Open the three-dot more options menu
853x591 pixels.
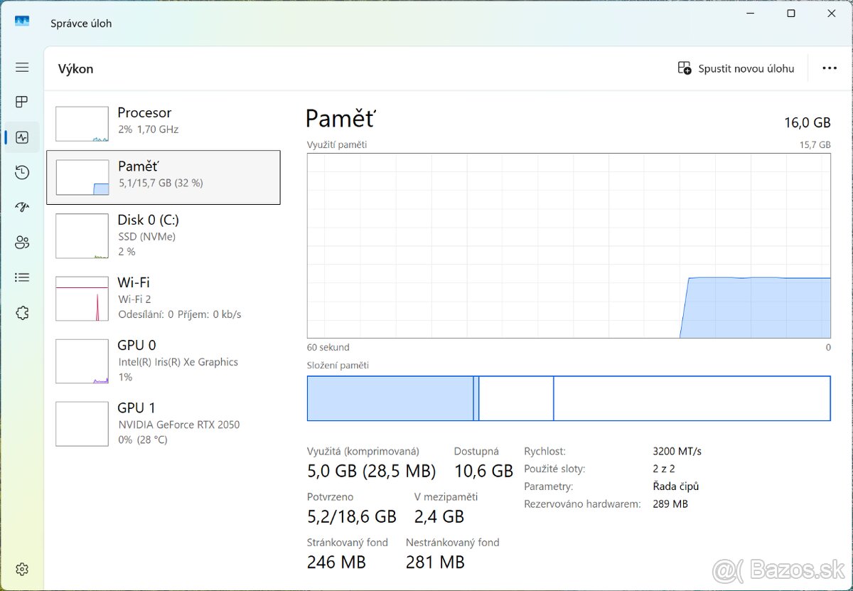point(830,68)
